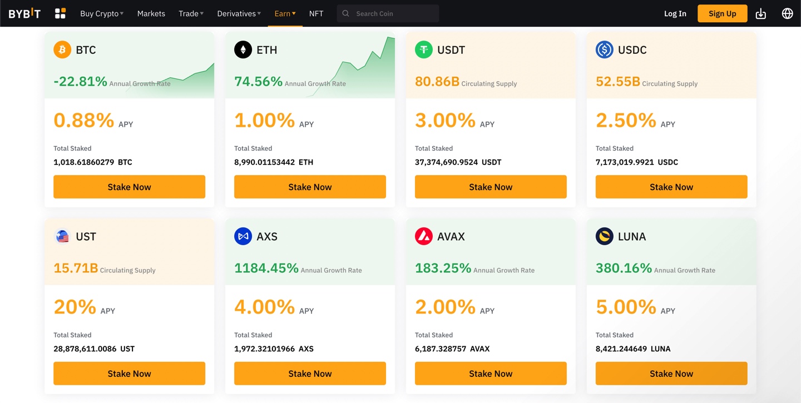Click the USDC coin icon
Viewport: 801px width, 403px height.
(x=605, y=49)
